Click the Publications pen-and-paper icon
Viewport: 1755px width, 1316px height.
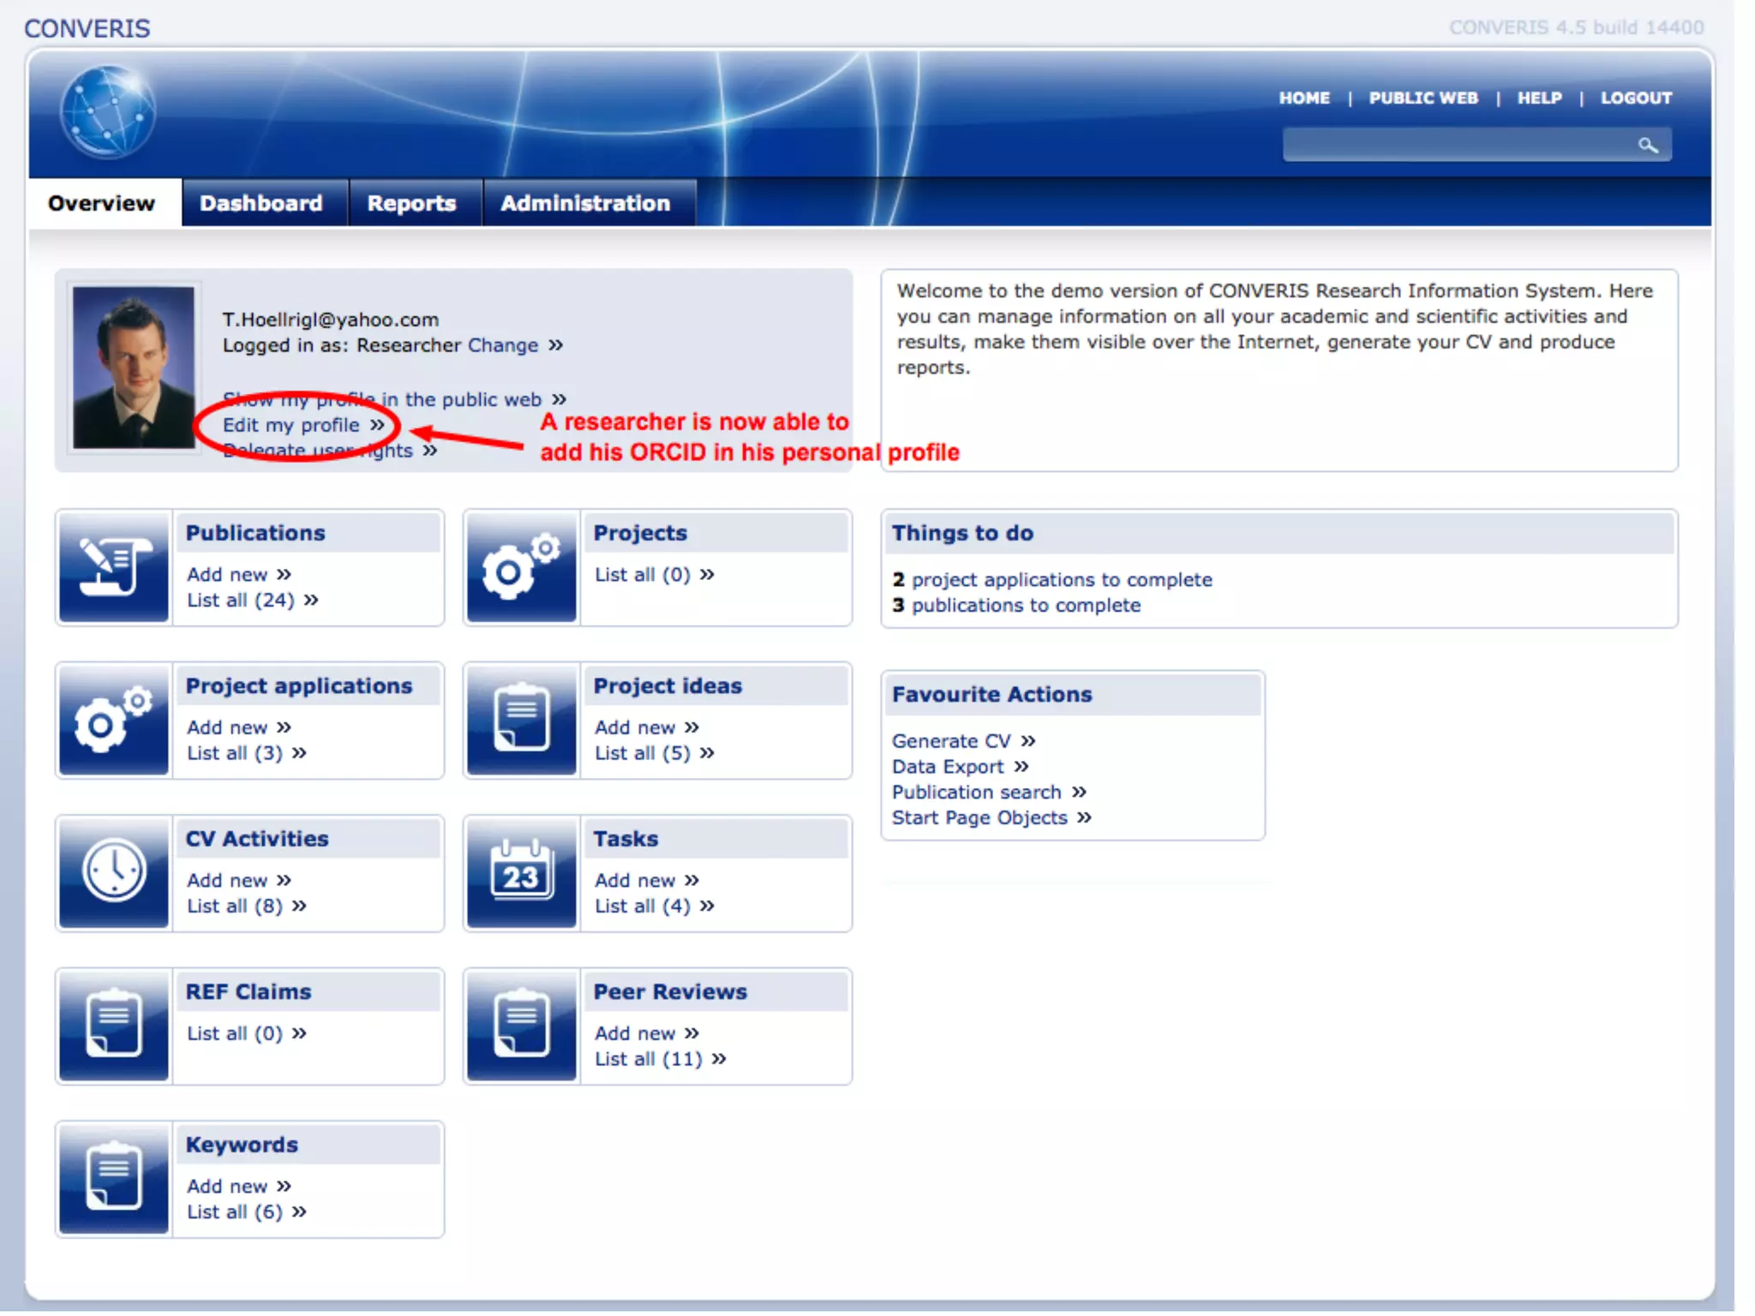click(x=114, y=567)
